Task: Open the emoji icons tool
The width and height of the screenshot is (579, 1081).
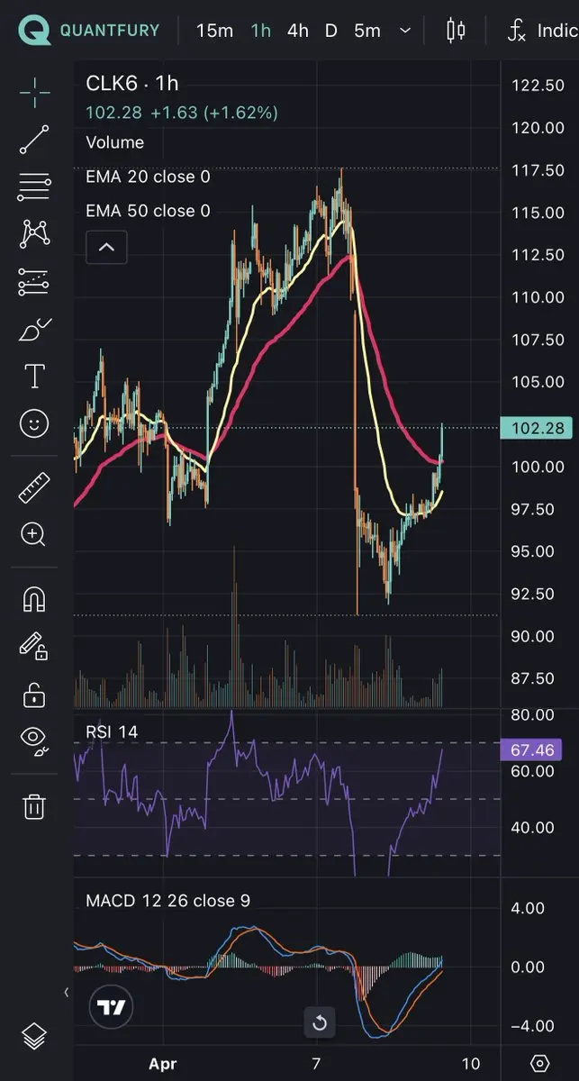Action: pyautogui.click(x=34, y=424)
